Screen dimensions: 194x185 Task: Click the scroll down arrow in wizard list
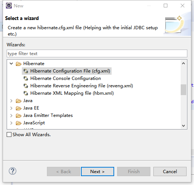click(x=184, y=126)
